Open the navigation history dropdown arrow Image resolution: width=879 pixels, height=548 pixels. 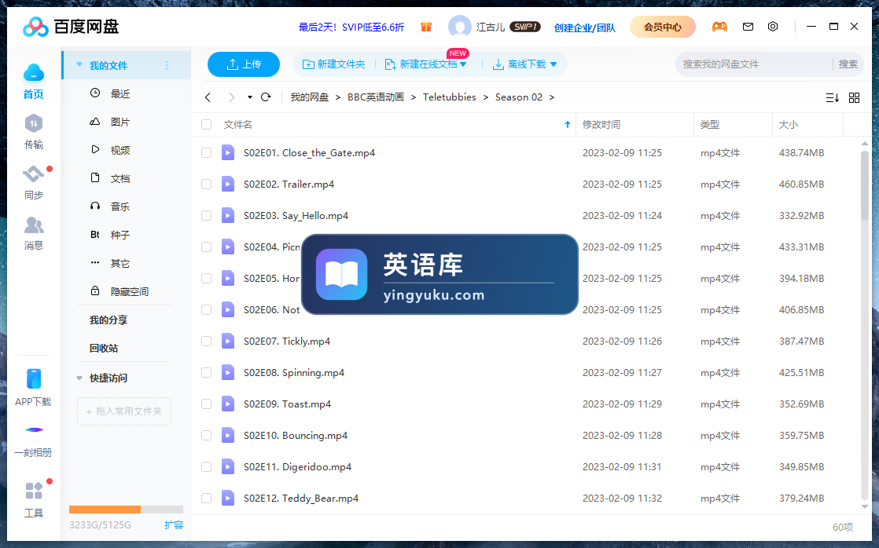(x=249, y=97)
